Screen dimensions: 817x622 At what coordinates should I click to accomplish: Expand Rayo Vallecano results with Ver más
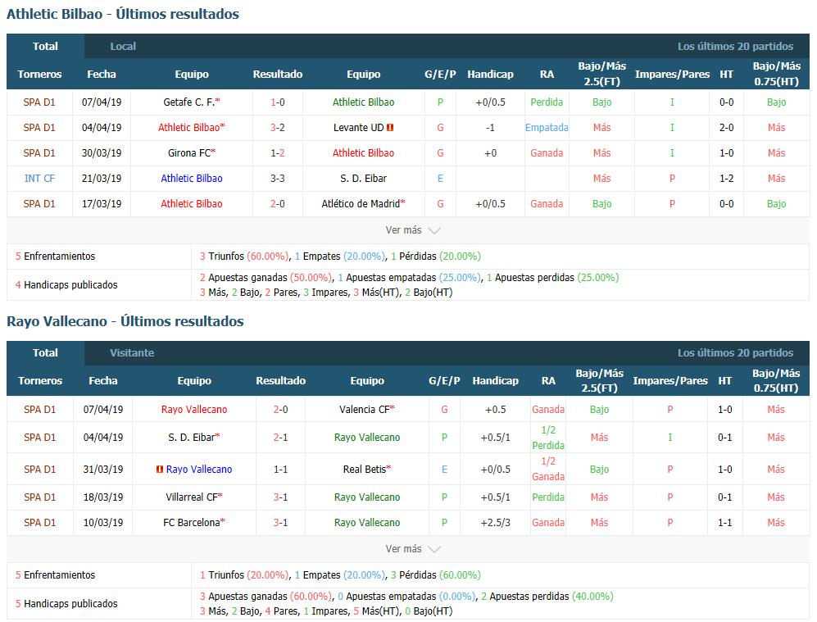[x=413, y=549]
